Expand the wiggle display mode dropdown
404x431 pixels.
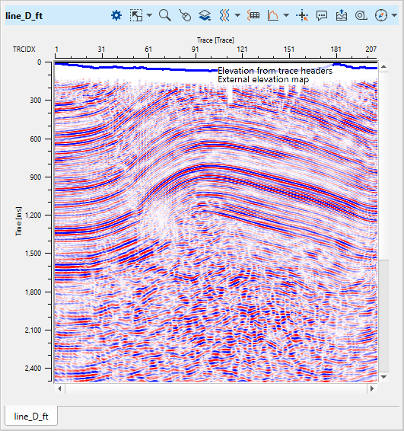(237, 15)
